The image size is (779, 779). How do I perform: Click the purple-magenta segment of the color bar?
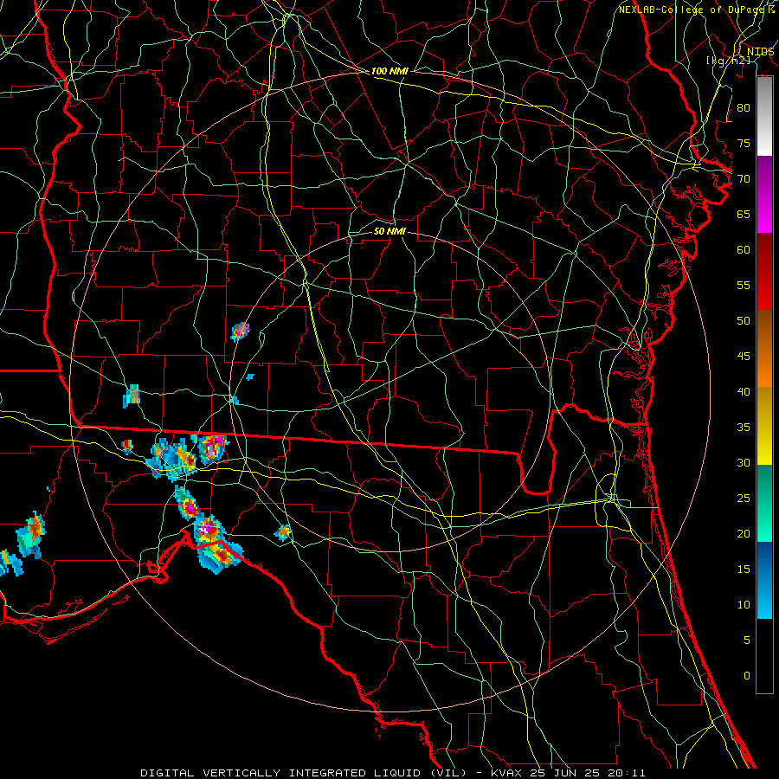[764, 194]
